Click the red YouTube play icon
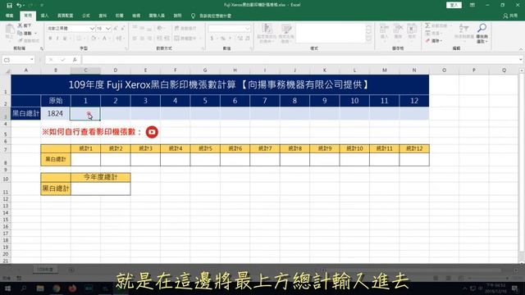This screenshot has height=295, width=525. point(152,132)
